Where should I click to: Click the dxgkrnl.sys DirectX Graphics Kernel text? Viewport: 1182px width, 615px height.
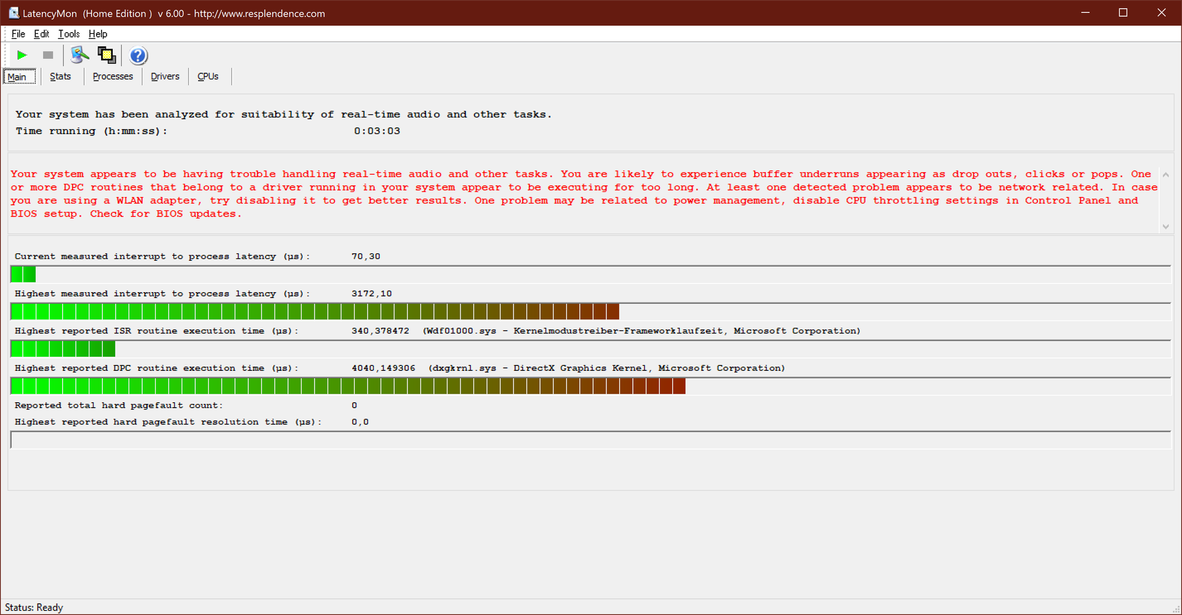click(x=606, y=368)
